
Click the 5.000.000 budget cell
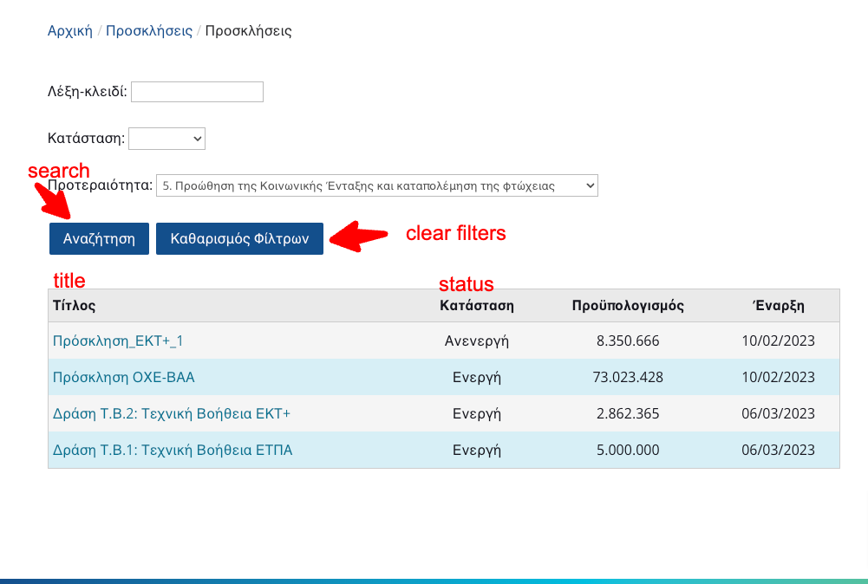(628, 451)
